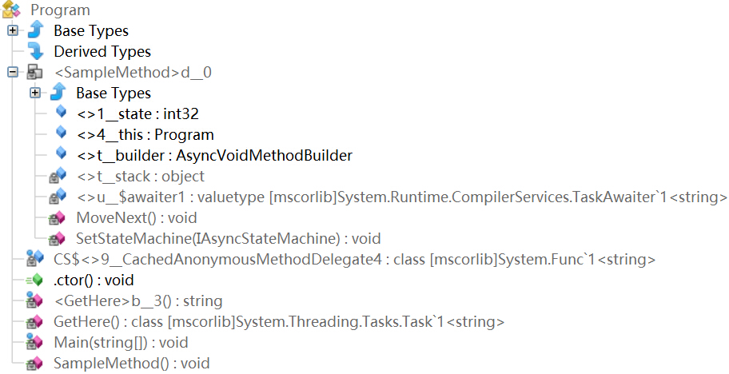
Task: Click the nested class icon beside <SampleMethod>d__0
Action: tap(35, 72)
